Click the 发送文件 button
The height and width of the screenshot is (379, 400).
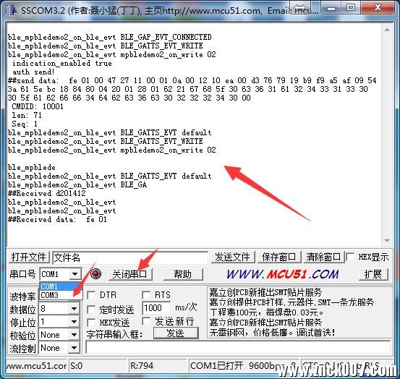click(233, 257)
